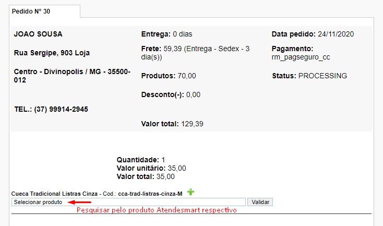Click the payment method rm_pagseguro_cc
The height and width of the screenshot is (226, 383).
click(301, 57)
